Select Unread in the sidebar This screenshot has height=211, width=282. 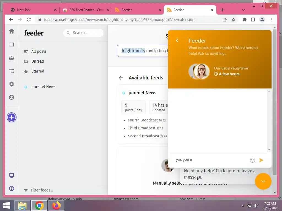(x=37, y=61)
